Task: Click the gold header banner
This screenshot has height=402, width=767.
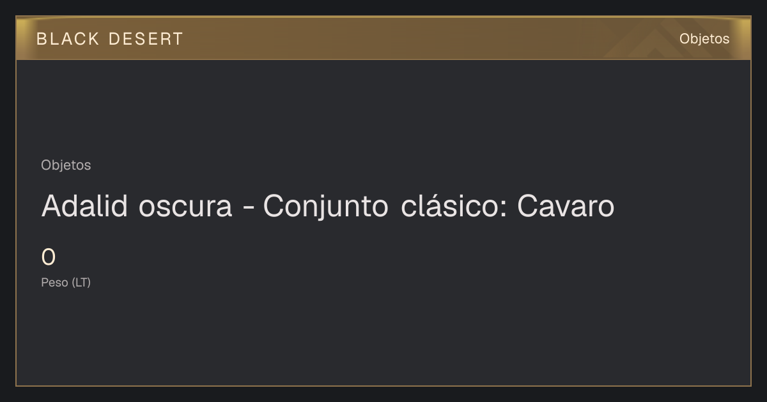Action: (383, 38)
